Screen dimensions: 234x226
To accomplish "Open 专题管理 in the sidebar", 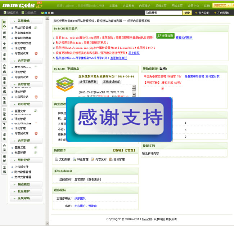I will point(20,153).
